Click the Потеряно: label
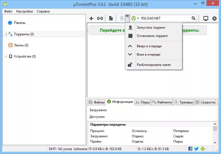Screen dimensions: 221x154 coord(181,131)
